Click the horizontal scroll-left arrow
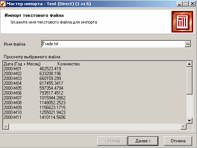 click(x=6, y=127)
